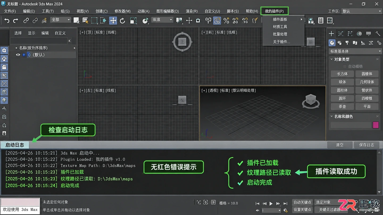
Task: Click the 自动关键点 auto key button
Action: pos(302,202)
